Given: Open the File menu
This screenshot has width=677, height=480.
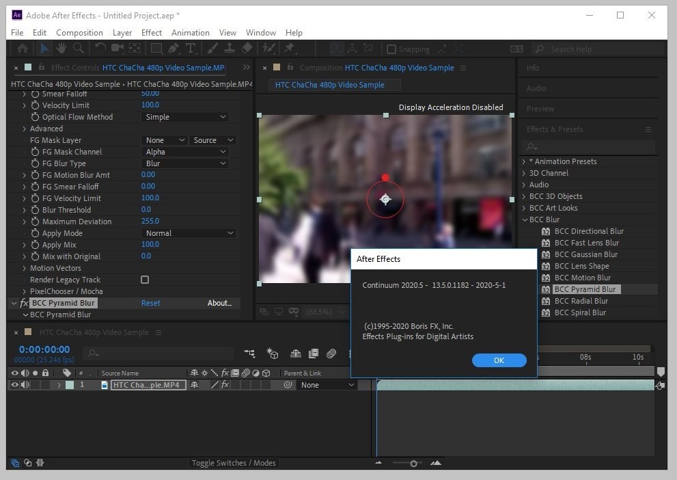Looking at the screenshot, I should (x=17, y=32).
